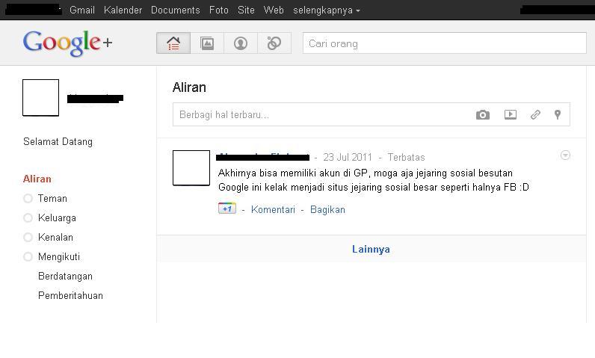Open the post options dropdown arrow
Image resolution: width=595 pixels, height=358 pixels.
pyautogui.click(x=565, y=155)
